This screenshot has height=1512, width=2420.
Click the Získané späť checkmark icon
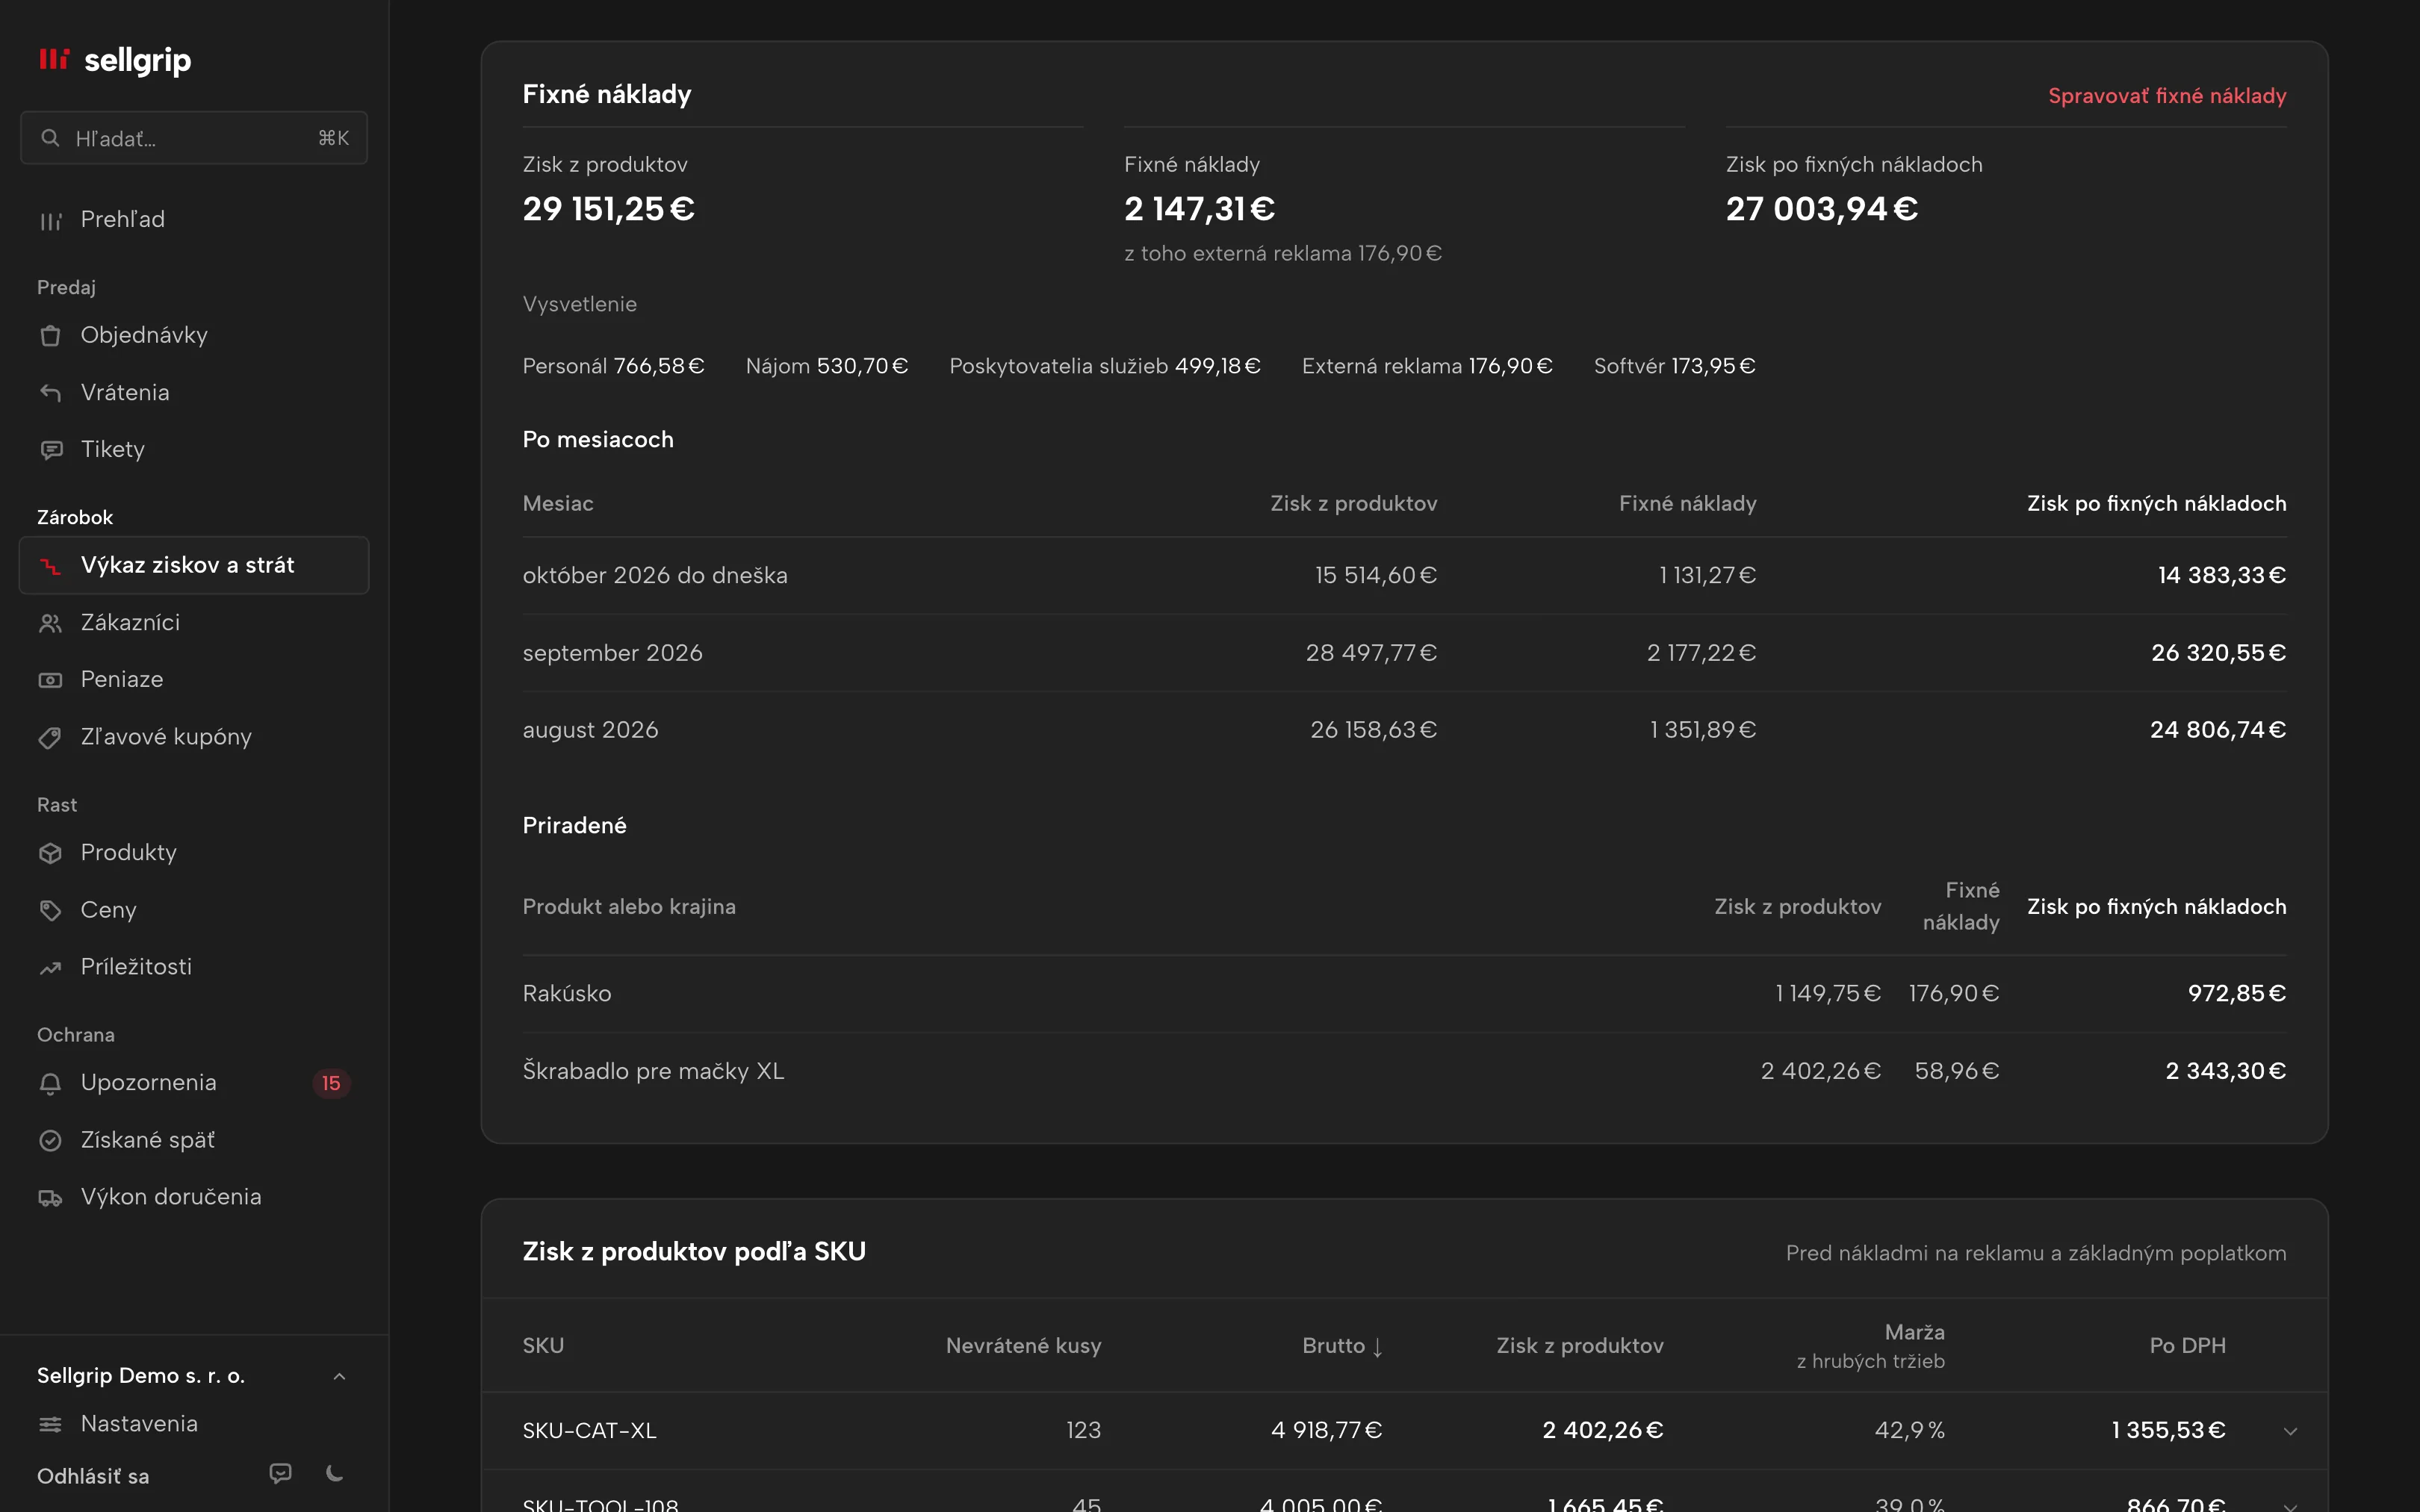point(50,1140)
